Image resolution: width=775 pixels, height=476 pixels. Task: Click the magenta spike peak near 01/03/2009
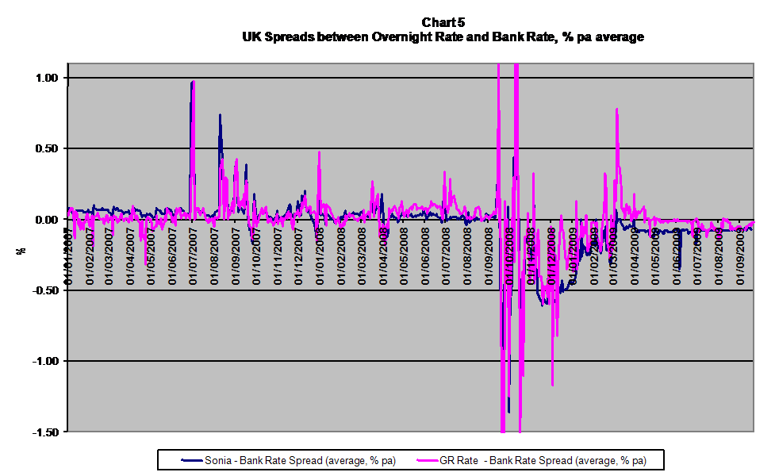pos(616,109)
